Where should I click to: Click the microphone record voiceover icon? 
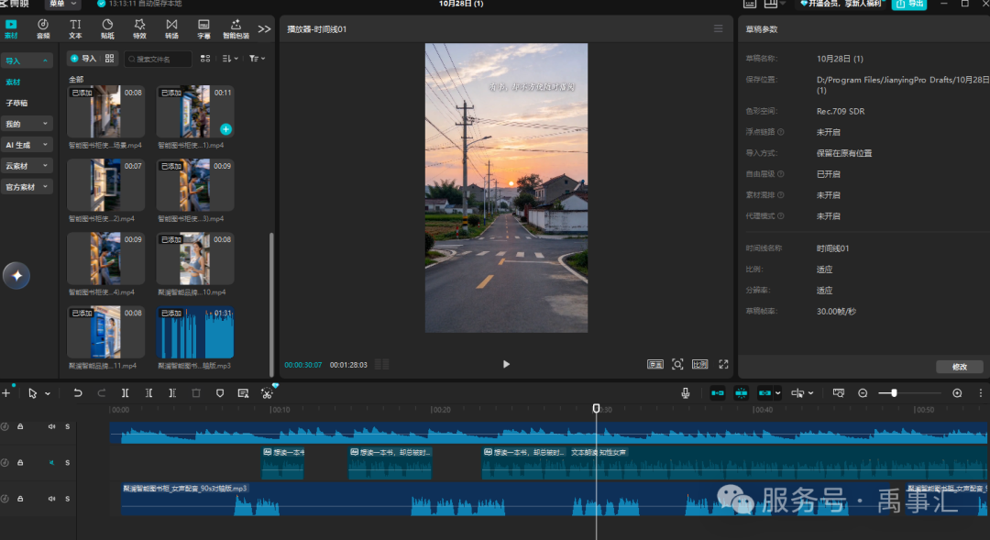(686, 392)
